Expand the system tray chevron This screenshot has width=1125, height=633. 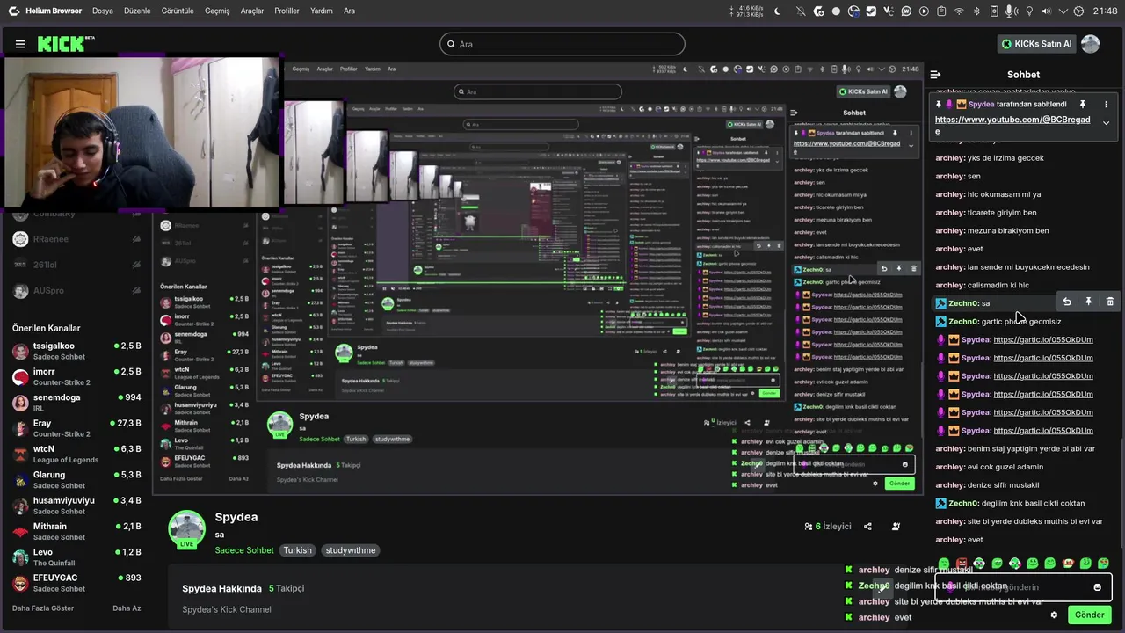coord(1063,11)
